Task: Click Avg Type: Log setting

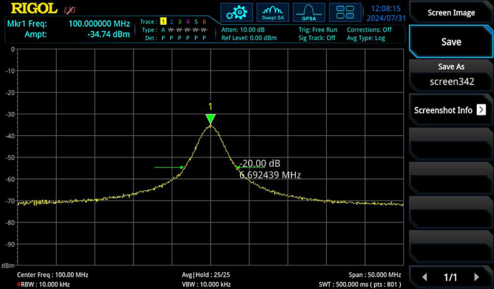Action: [366, 38]
